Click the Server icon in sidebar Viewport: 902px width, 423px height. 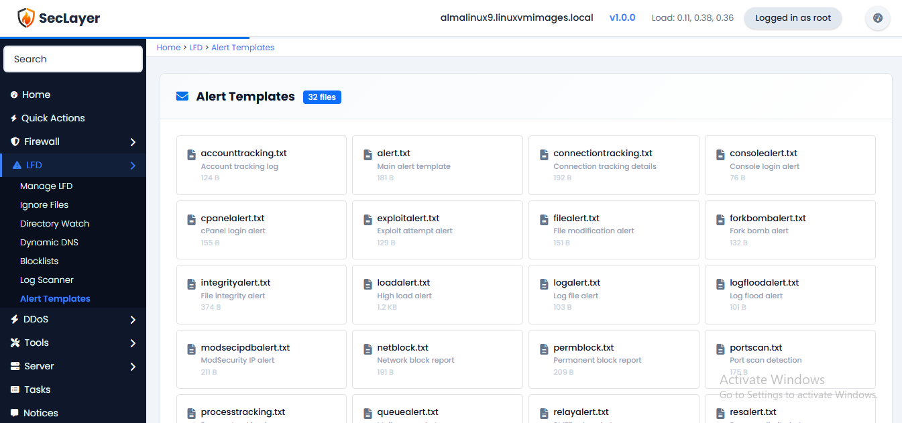click(x=15, y=367)
